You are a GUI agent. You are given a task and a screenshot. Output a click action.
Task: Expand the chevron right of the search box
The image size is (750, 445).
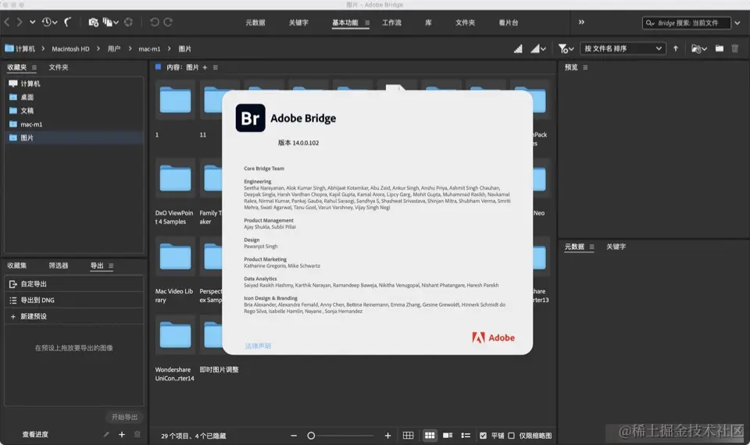click(x=737, y=23)
